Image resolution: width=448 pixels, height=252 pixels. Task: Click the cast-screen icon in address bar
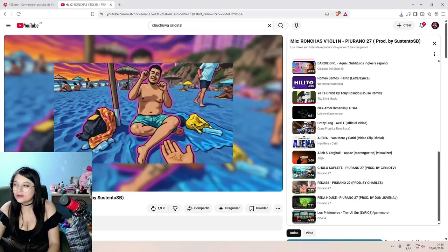tap(327, 14)
